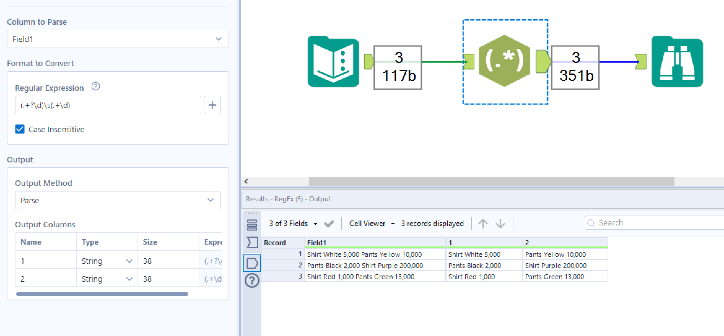Expand the Type dropdown for output column 1
Screen dimensions: 724x336
129,261
